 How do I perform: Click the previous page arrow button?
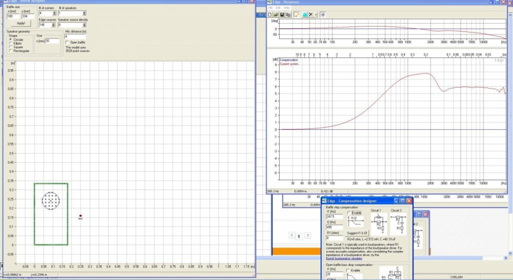[x=292, y=235]
